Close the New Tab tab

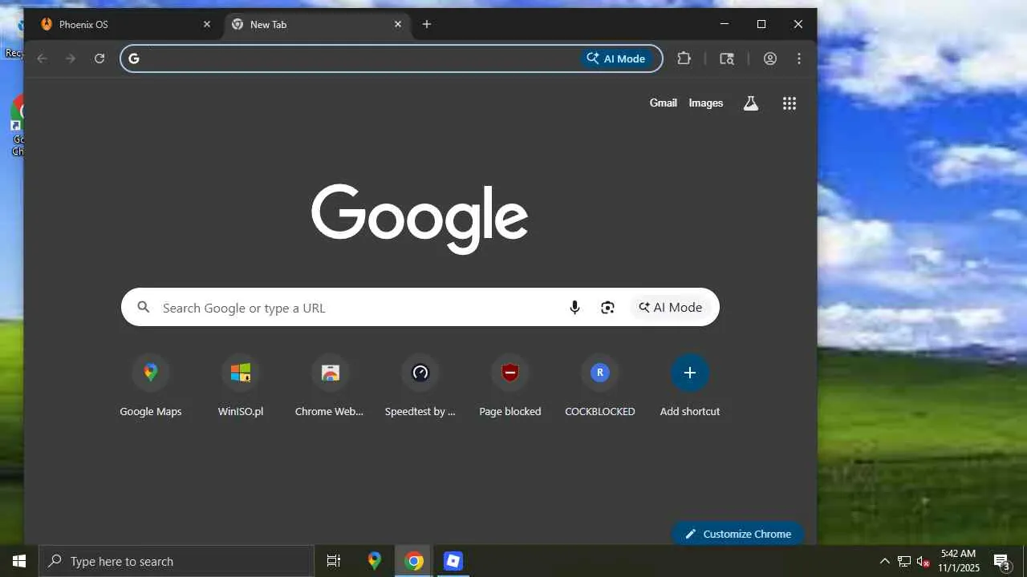[398, 24]
